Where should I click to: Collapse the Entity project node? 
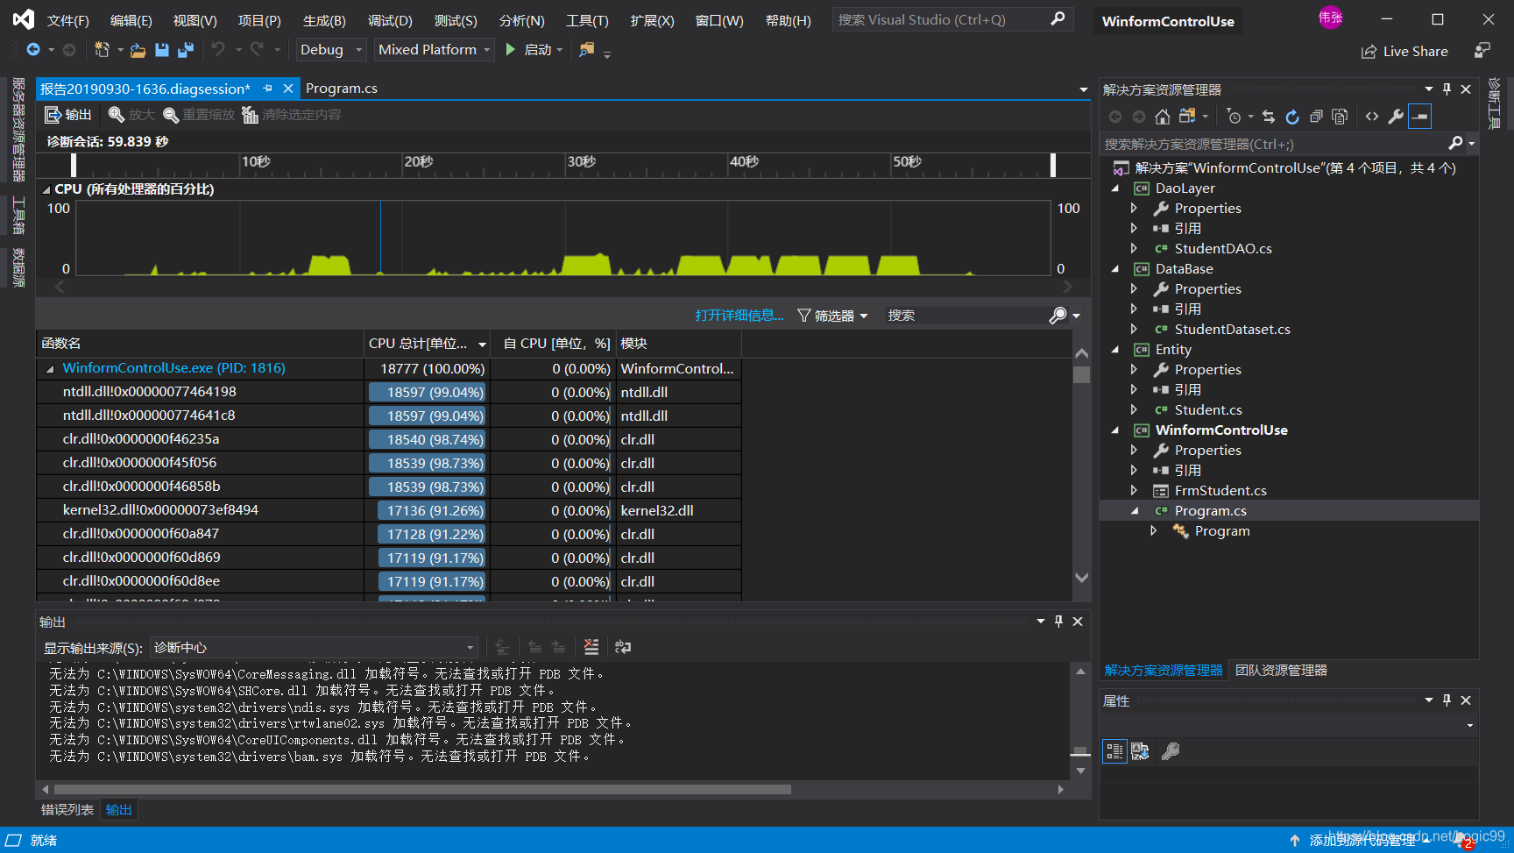1115,350
